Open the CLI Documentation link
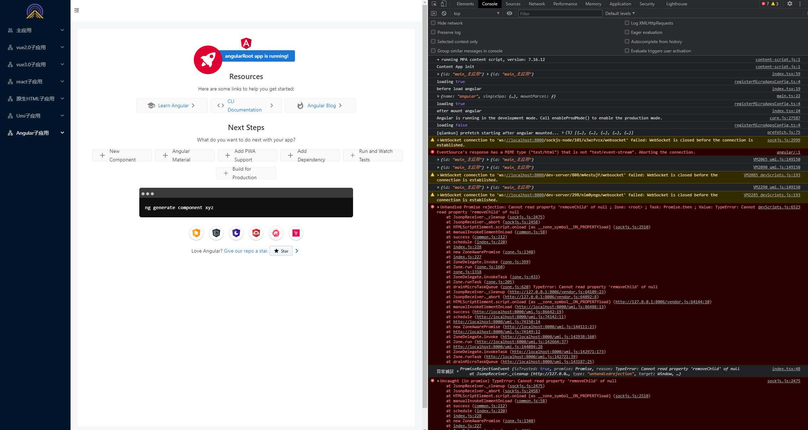The height and width of the screenshot is (430, 808). (x=246, y=105)
